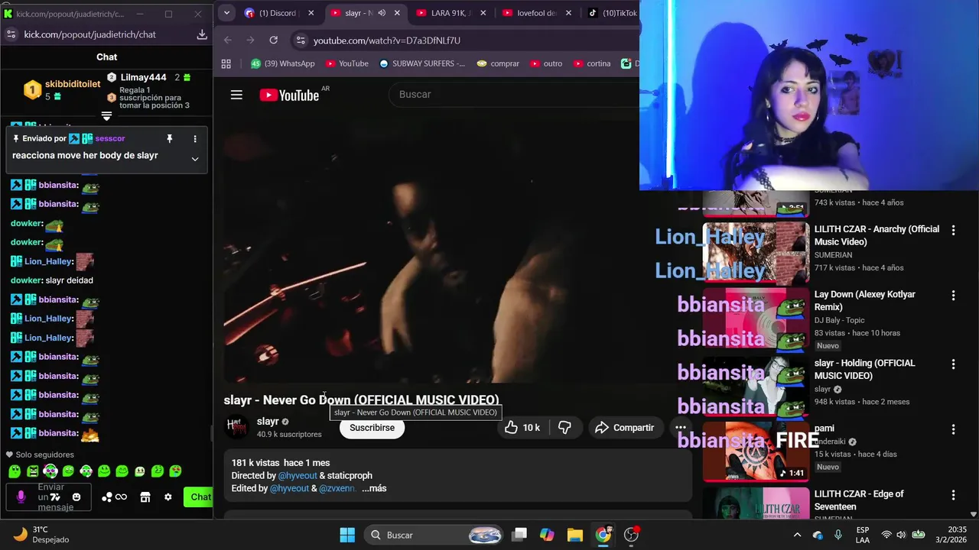Open options menu for slayr - Holding video
Screen dimensions: 979x550
(x=953, y=364)
